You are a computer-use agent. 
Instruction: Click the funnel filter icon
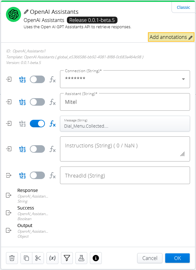(67, 258)
